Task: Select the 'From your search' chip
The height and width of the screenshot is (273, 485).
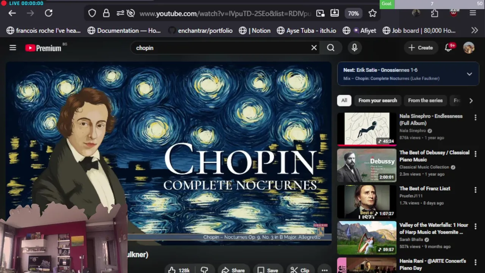Action: [x=378, y=100]
